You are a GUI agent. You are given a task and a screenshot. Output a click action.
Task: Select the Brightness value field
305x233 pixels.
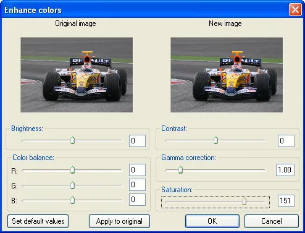point(137,141)
